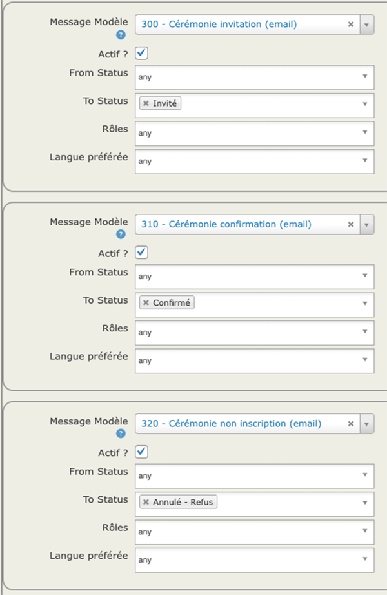Open the '320 - Cérémonie non inscription' dropdown arrow
The image size is (387, 595).
click(x=366, y=424)
